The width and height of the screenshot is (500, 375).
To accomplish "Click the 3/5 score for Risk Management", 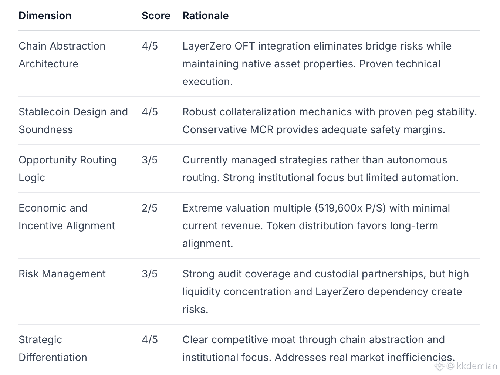I will click(149, 274).
